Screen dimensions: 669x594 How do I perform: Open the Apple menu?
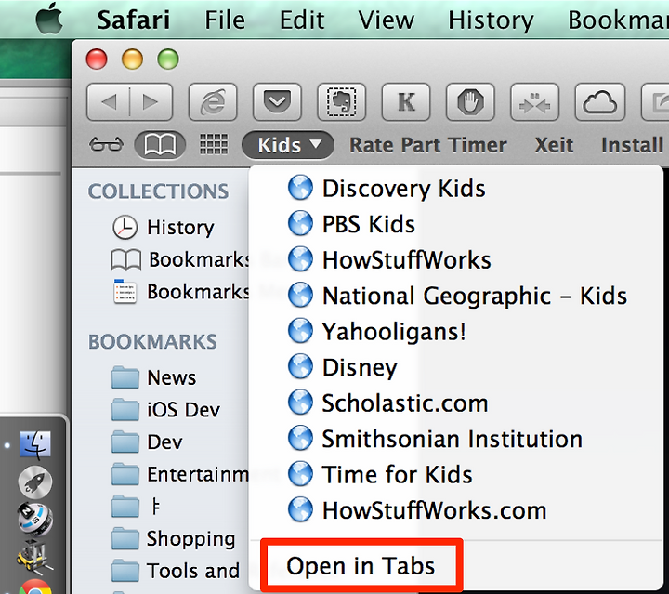click(x=49, y=18)
